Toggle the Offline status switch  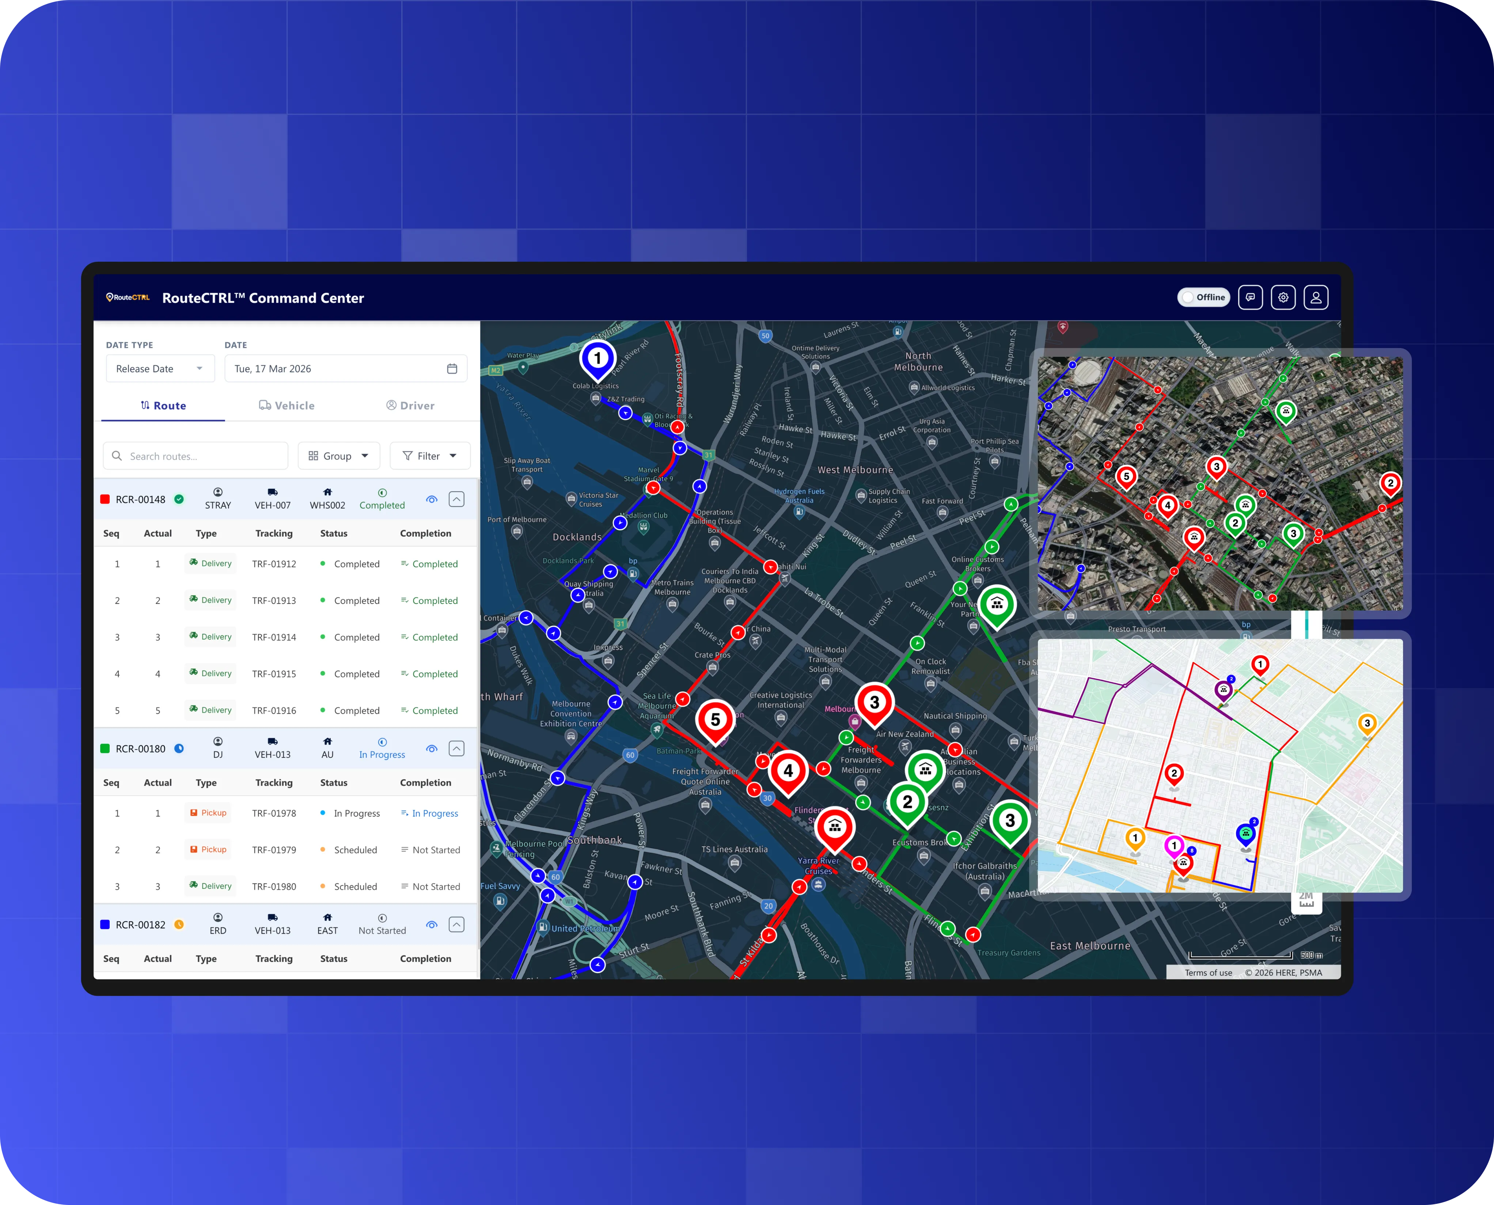[x=1203, y=297]
